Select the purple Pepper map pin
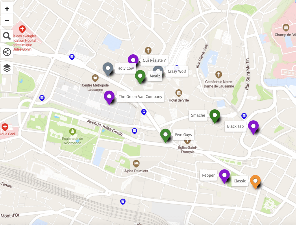This screenshot has width=296, height=225. pos(224,176)
